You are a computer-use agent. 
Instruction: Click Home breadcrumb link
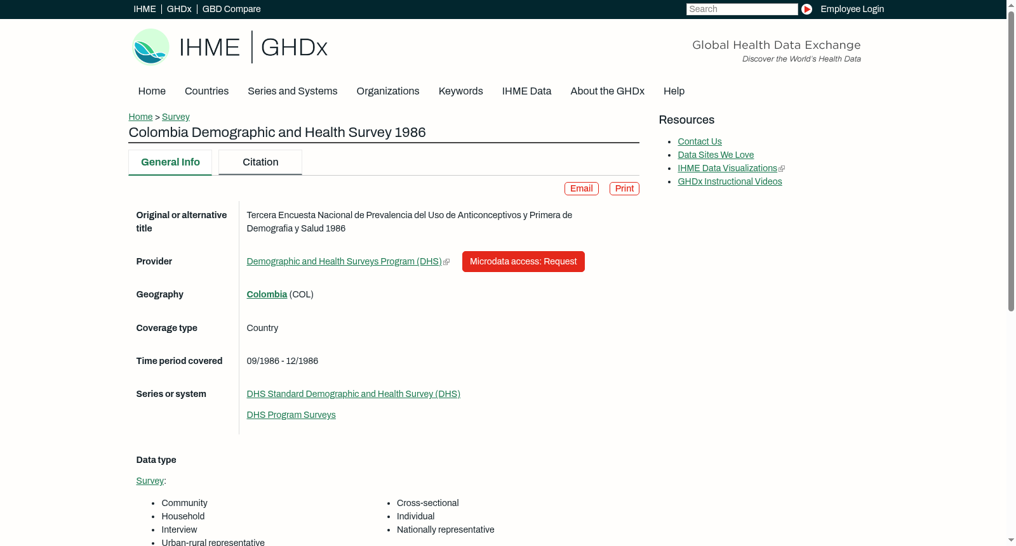click(x=140, y=117)
